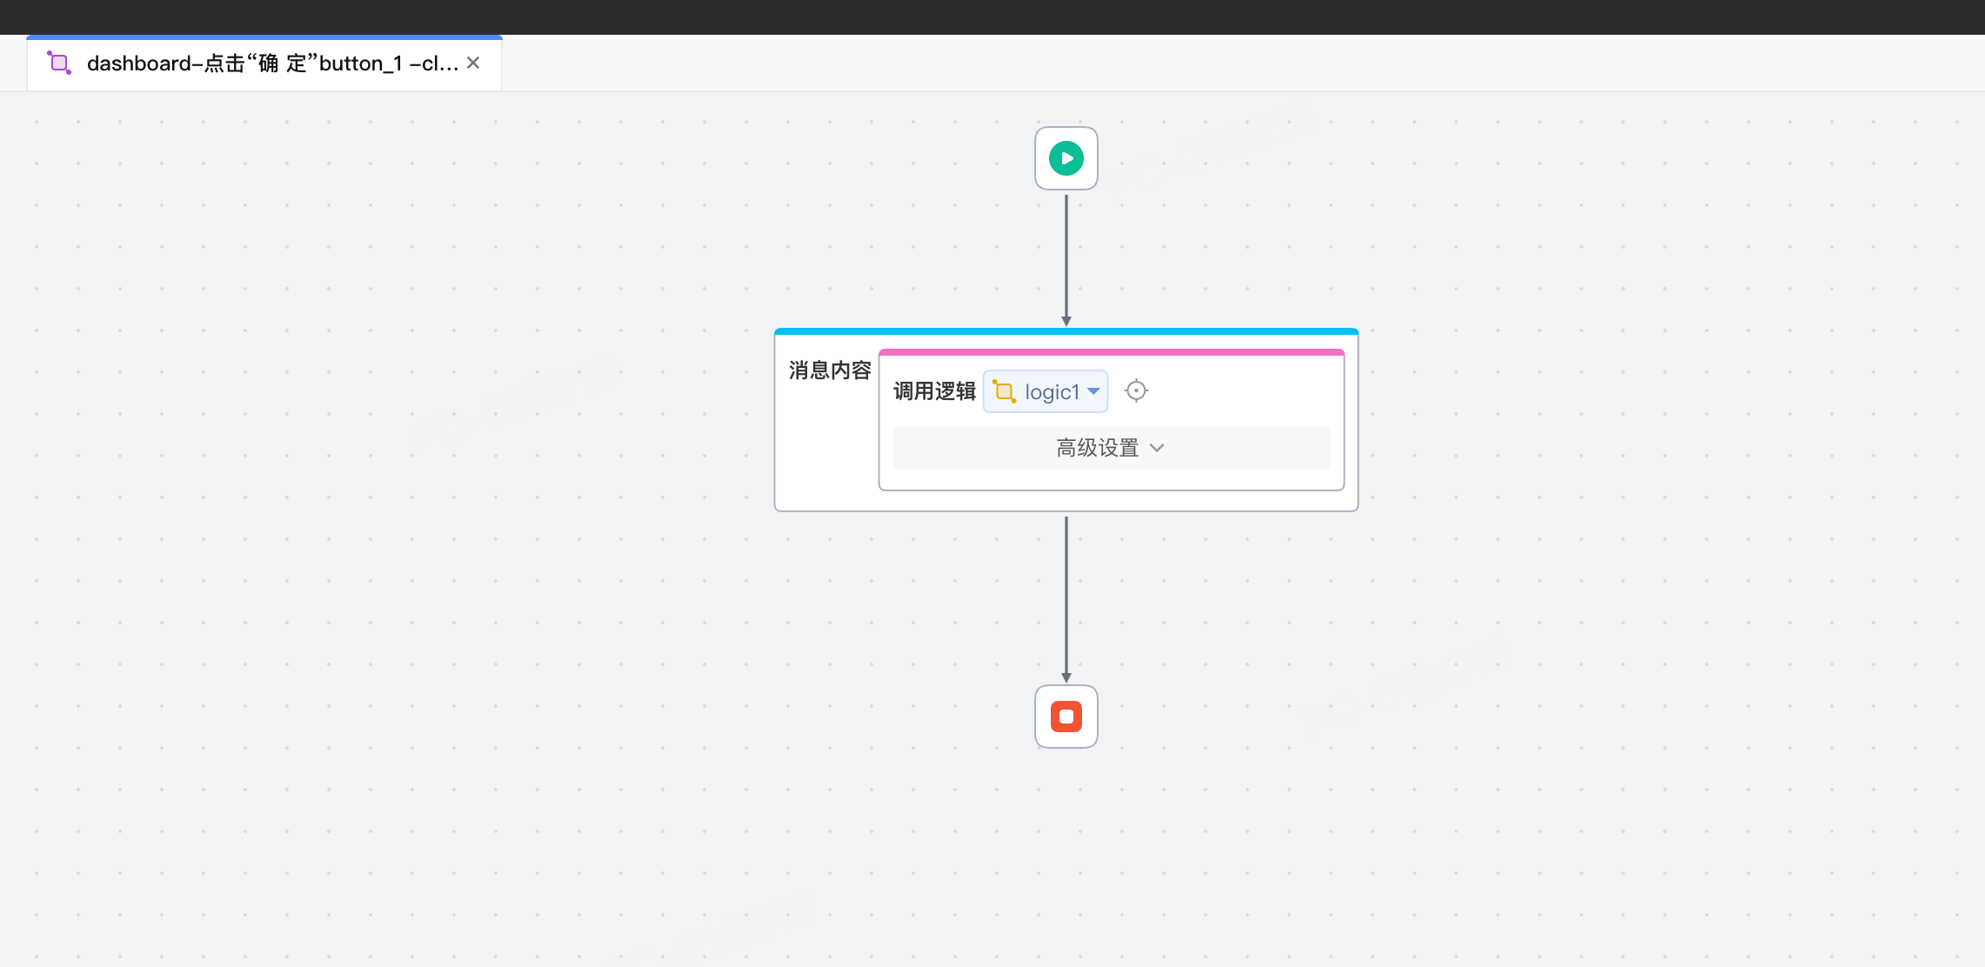Click the purple logic icon in tab

click(59, 63)
